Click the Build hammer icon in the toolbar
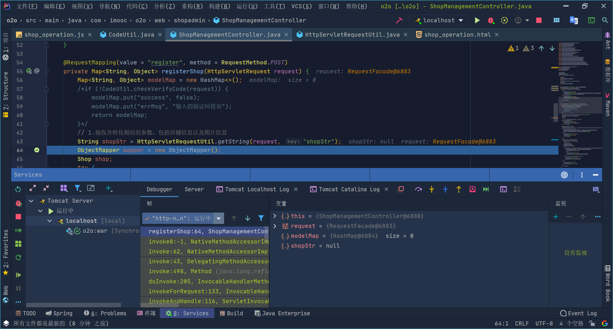The width and height of the screenshot is (613, 329). (399, 20)
